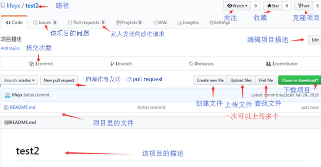Expand the Branch: master dropdown
The image size is (321, 167).
coord(19,80)
